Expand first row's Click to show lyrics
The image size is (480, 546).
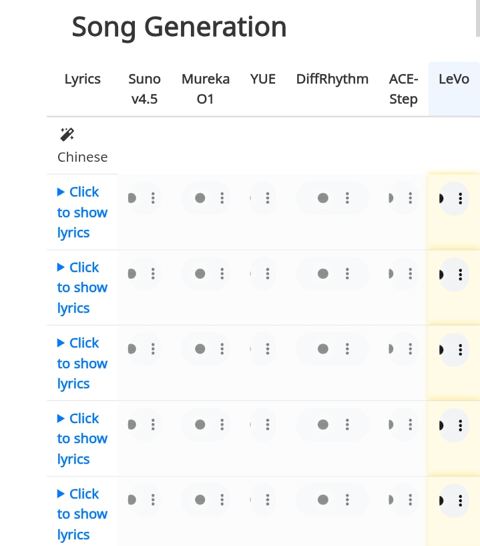[x=82, y=212]
